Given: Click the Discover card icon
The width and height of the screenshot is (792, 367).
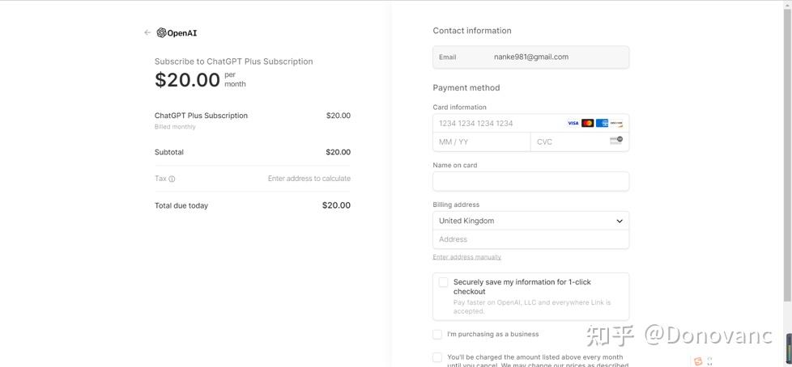Looking at the screenshot, I should point(616,124).
